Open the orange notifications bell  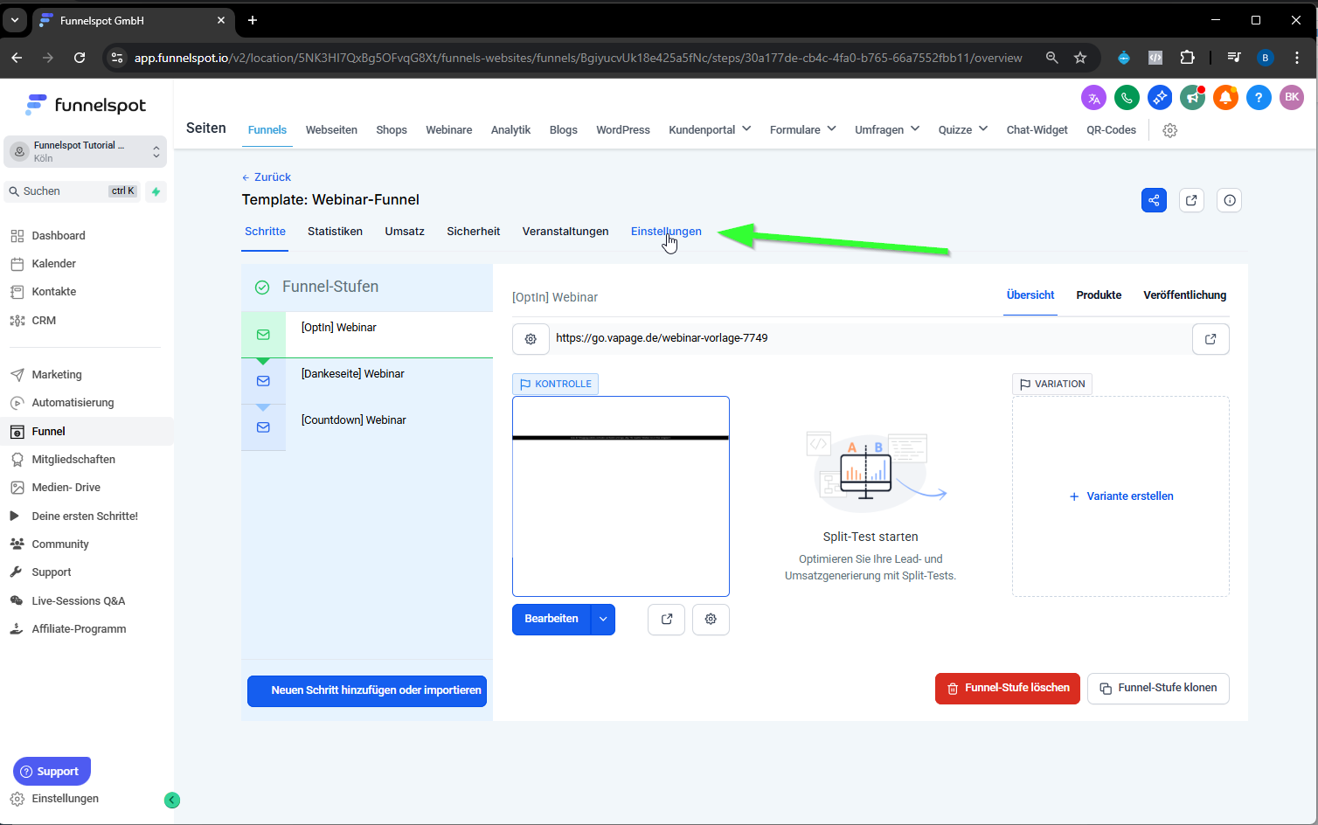click(1225, 98)
